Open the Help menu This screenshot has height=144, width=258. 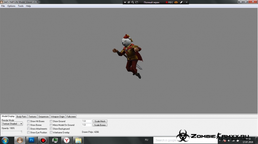[x=28, y=6]
